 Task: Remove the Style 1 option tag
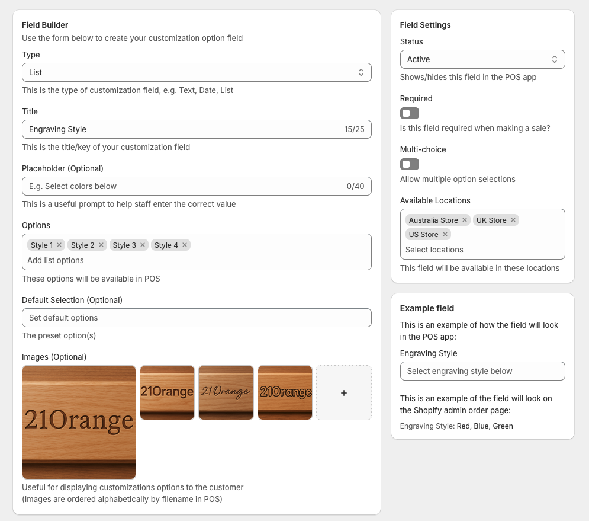pos(59,245)
